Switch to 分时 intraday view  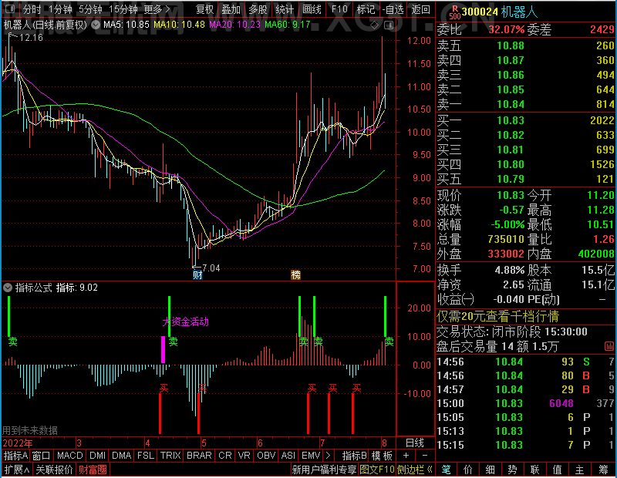(32, 9)
